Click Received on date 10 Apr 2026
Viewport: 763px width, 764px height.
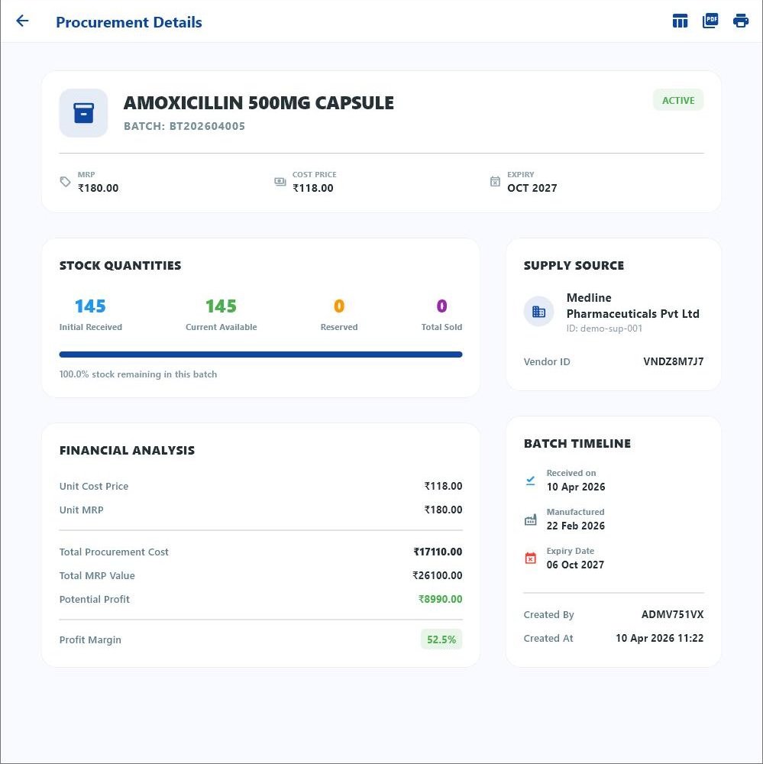pos(576,487)
